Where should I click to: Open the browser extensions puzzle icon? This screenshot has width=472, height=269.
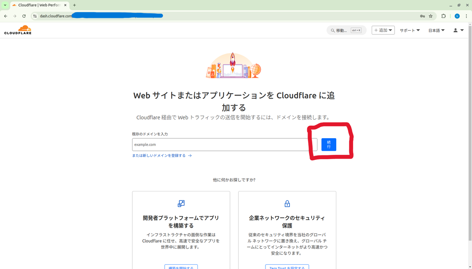click(x=444, y=16)
